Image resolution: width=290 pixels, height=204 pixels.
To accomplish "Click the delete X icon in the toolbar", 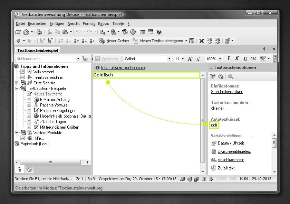I will (202, 41).
